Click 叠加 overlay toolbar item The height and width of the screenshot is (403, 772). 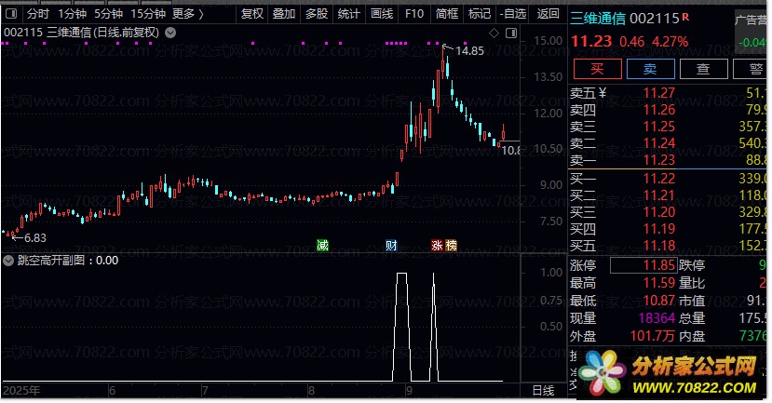(284, 13)
